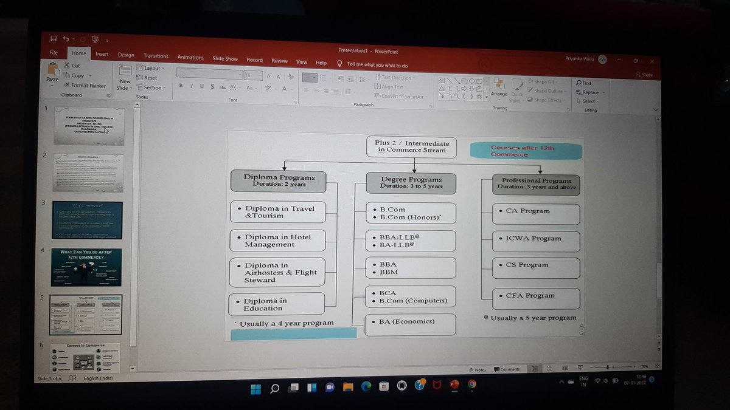The image size is (730, 410).
Task: Click PowerPoint icon on taskbar
Action: 454,384
